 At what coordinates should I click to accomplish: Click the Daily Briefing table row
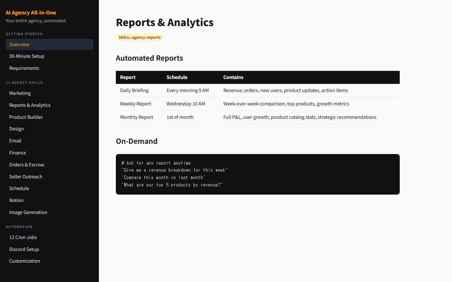tap(257, 91)
